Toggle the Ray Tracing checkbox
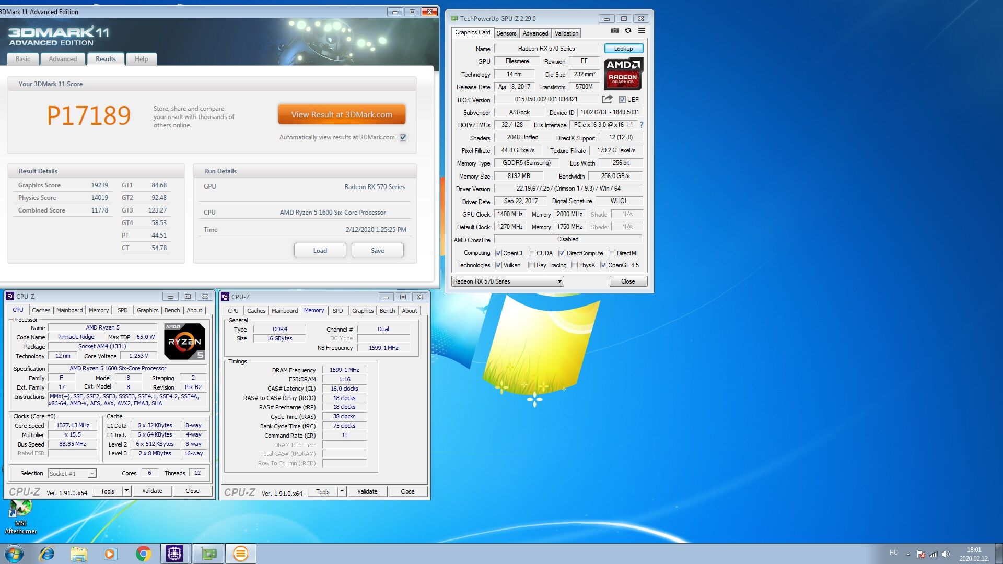 click(531, 265)
